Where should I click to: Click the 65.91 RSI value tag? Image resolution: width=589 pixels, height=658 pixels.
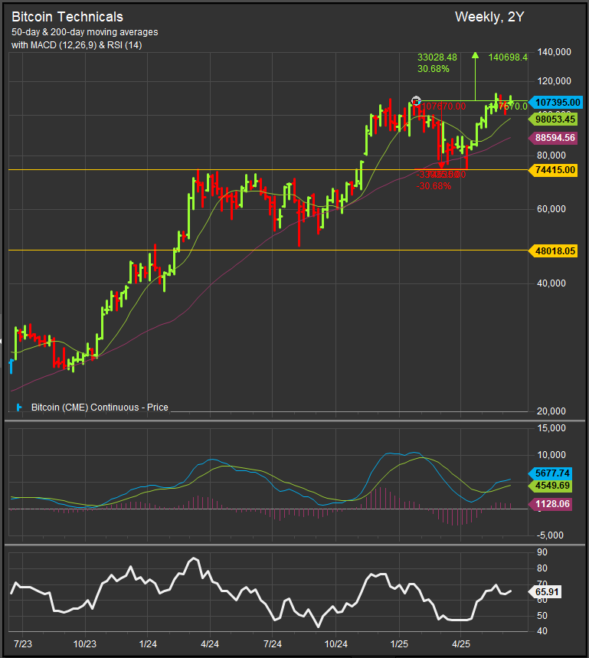coord(545,592)
